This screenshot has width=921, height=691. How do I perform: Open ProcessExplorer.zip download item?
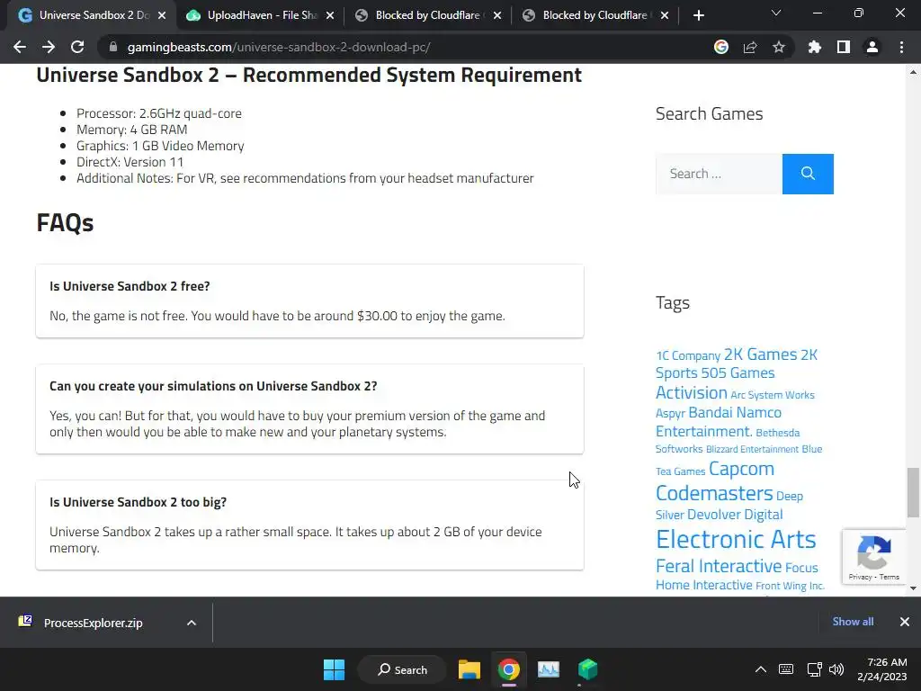click(93, 623)
